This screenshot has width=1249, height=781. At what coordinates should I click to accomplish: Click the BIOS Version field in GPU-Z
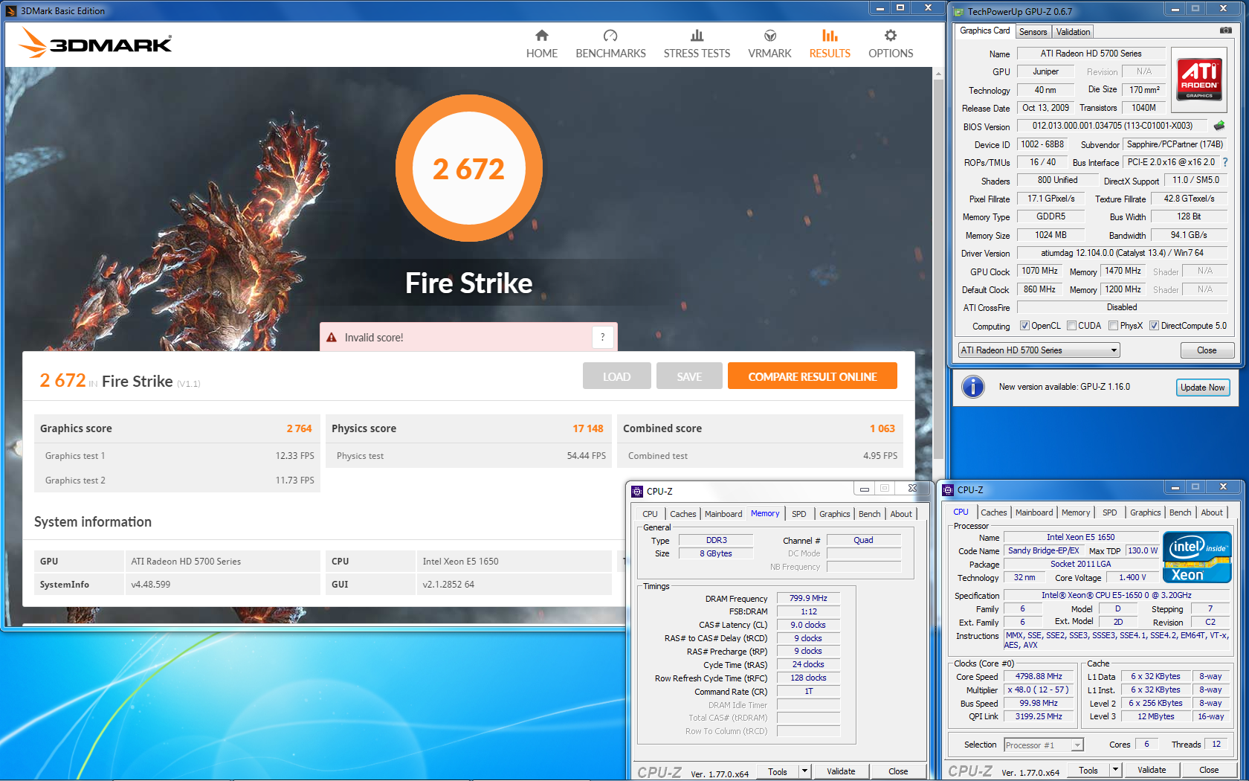(1112, 126)
